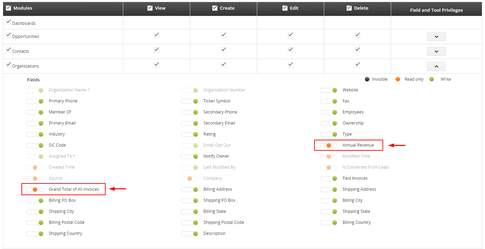Toggle the Shipping Country field privilege
The height and width of the screenshot is (249, 485).
(x=35, y=234)
